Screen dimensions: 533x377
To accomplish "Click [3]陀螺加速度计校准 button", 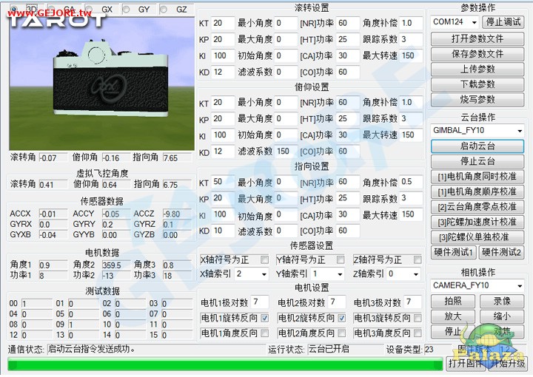I will point(477,222).
